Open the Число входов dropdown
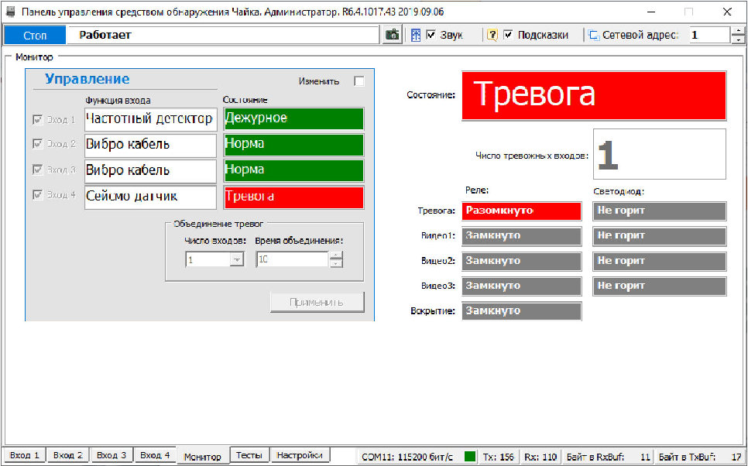748x466 pixels. 237,259
